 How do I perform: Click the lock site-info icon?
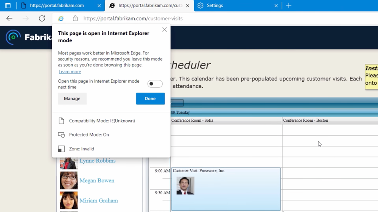pyautogui.click(x=75, y=19)
